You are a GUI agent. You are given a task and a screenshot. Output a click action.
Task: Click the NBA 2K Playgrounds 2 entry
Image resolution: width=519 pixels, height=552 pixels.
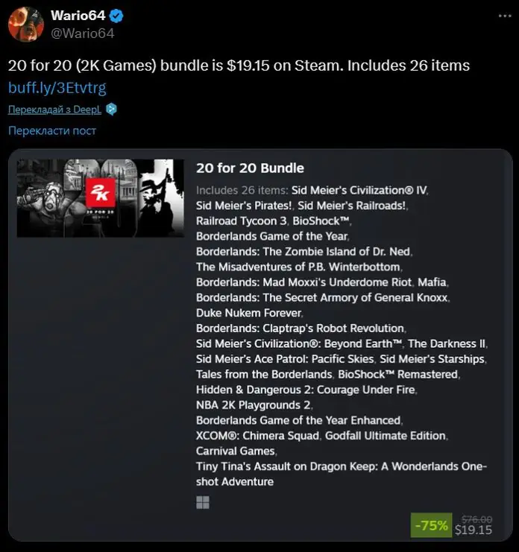pyautogui.click(x=254, y=405)
